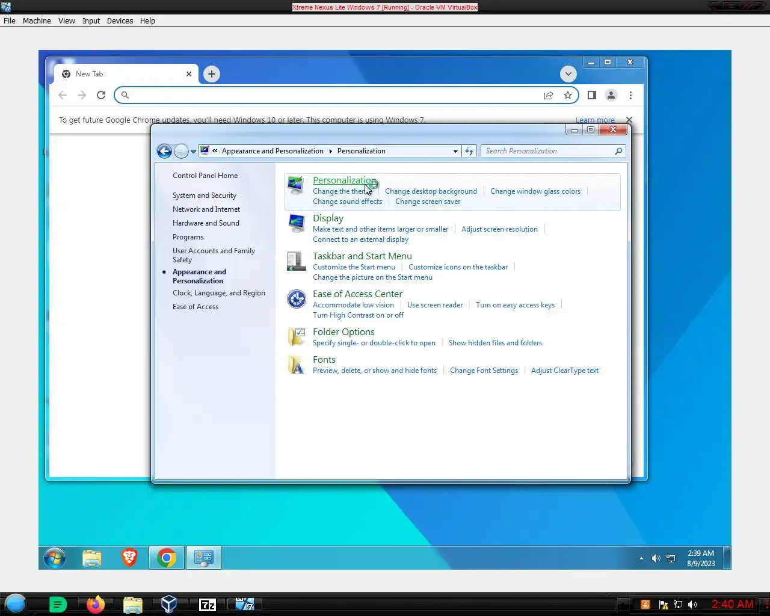This screenshot has height=616, width=770.
Task: Expand the breadcrumb chevron before Appearance
Action: click(215, 151)
